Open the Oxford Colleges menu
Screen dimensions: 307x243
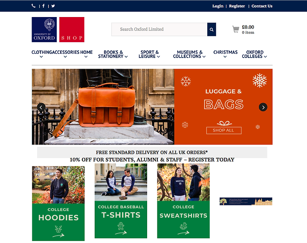tap(254, 54)
